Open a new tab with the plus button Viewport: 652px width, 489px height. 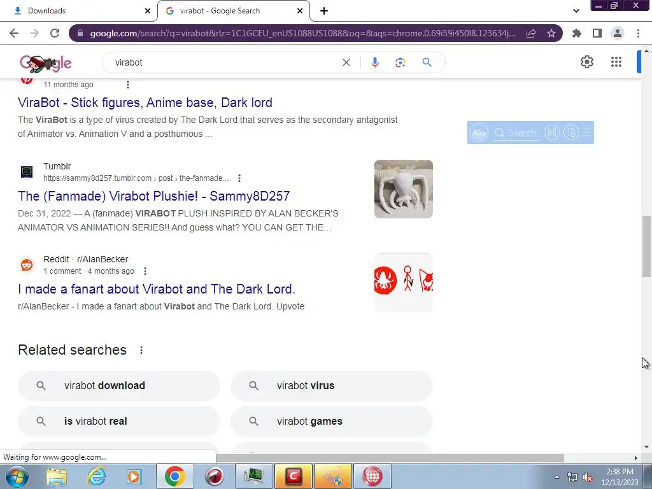pos(324,11)
